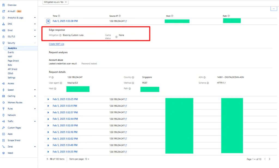Expand the 1:52:44 PM event row

tap(48, 119)
